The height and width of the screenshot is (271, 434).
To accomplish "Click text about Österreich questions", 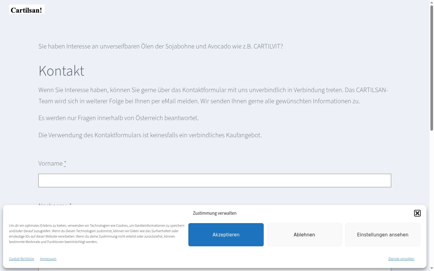I will [118, 118].
